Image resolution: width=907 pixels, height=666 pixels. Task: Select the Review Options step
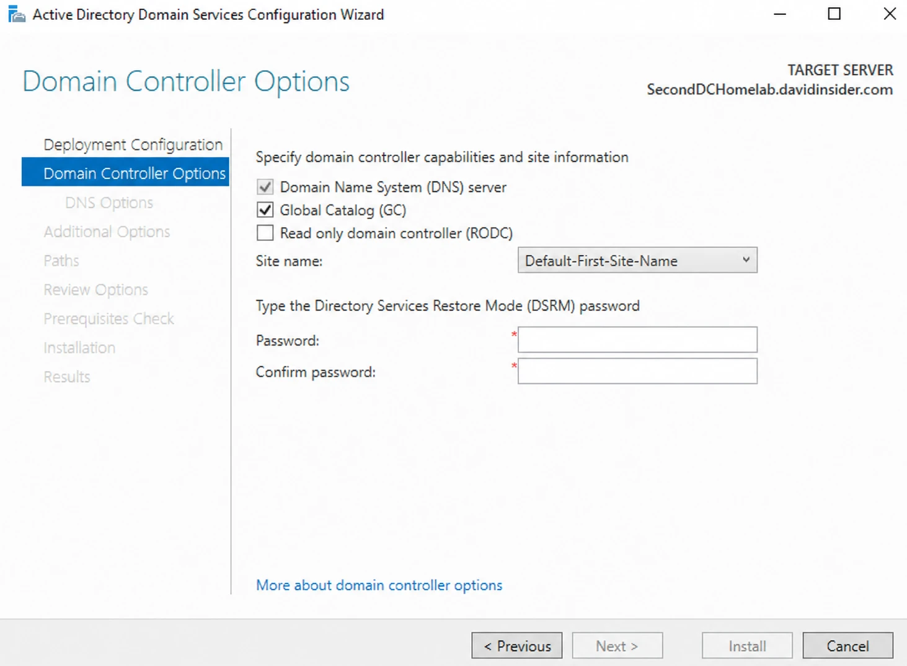[95, 290]
